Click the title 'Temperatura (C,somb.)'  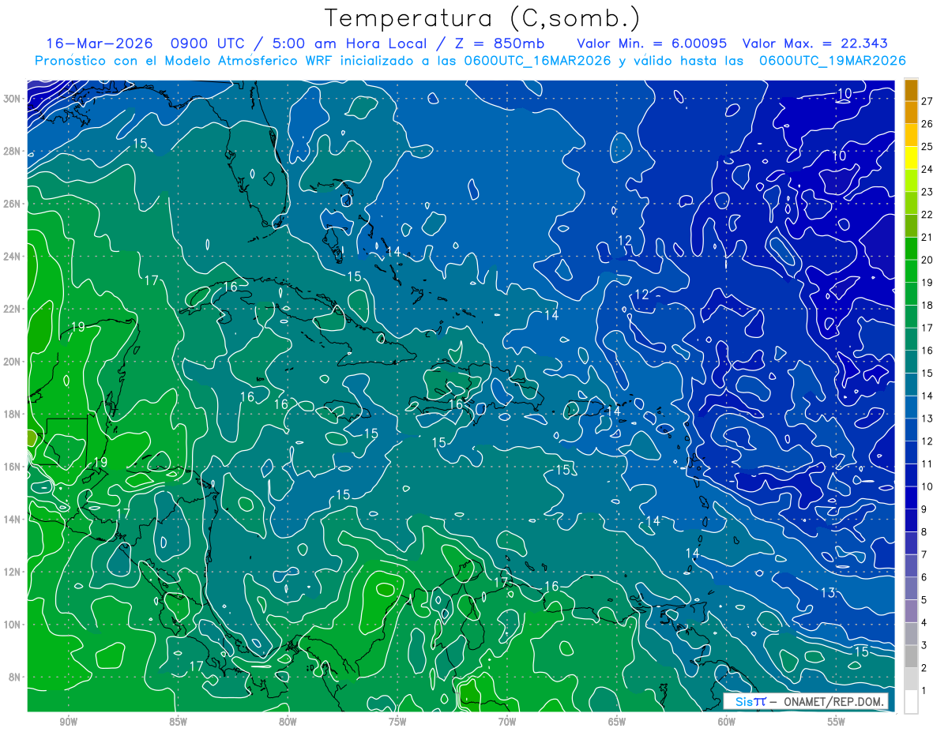point(482,19)
